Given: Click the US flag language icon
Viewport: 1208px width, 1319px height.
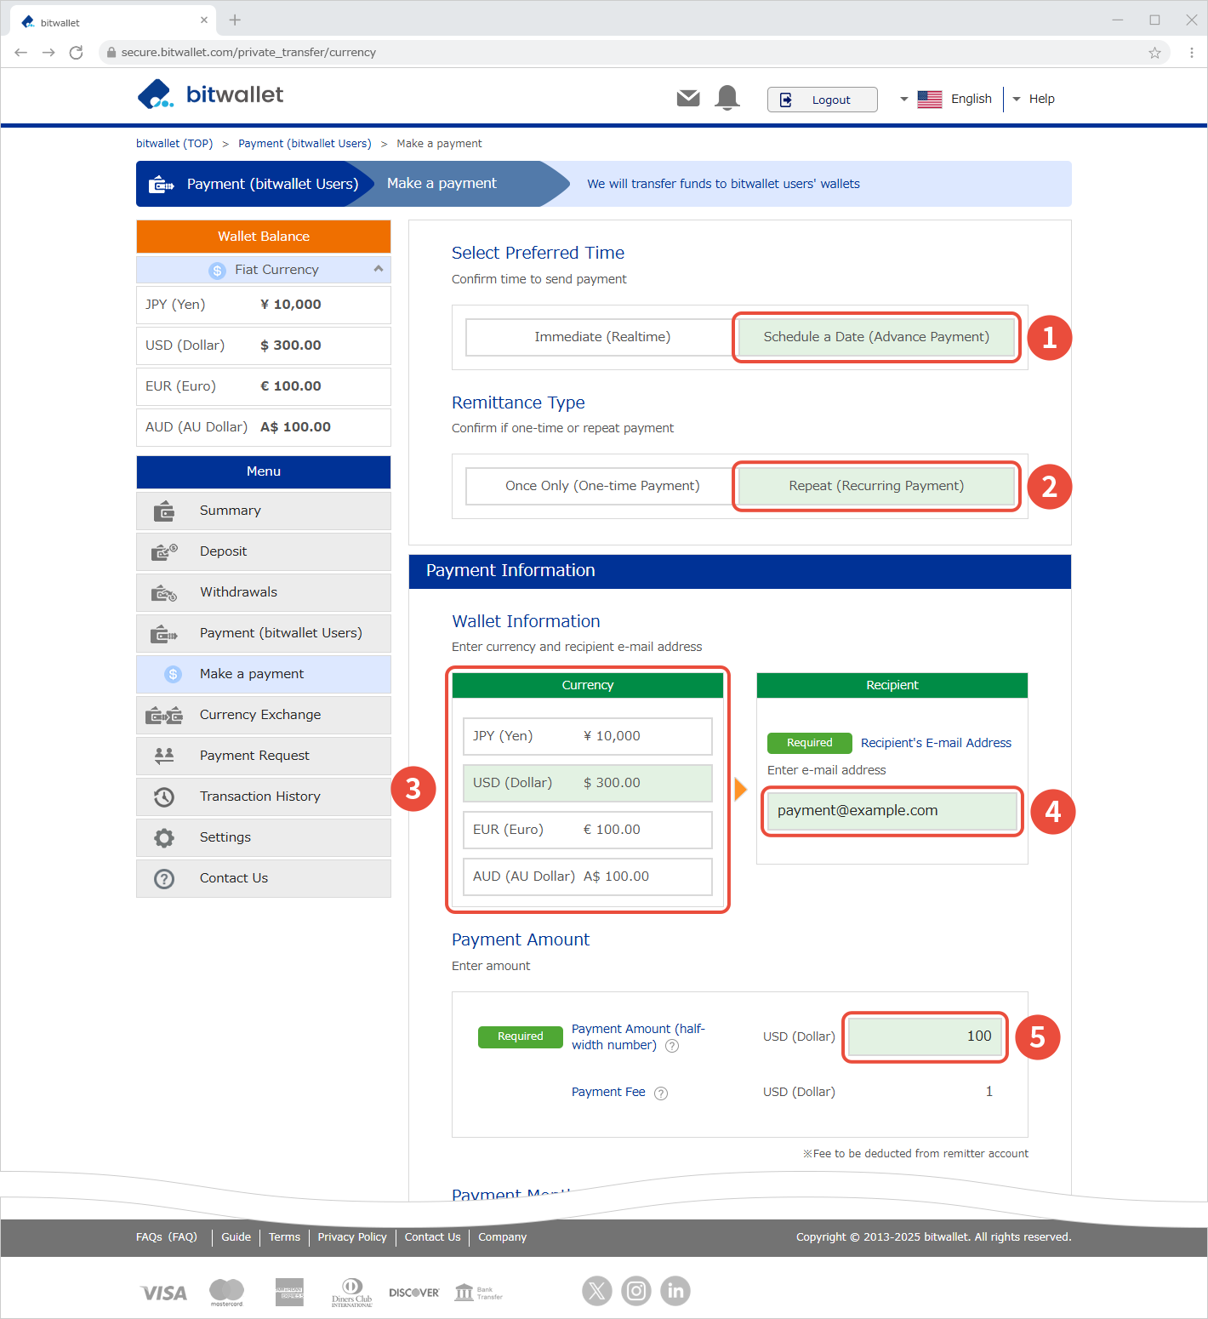Looking at the screenshot, I should pos(930,99).
